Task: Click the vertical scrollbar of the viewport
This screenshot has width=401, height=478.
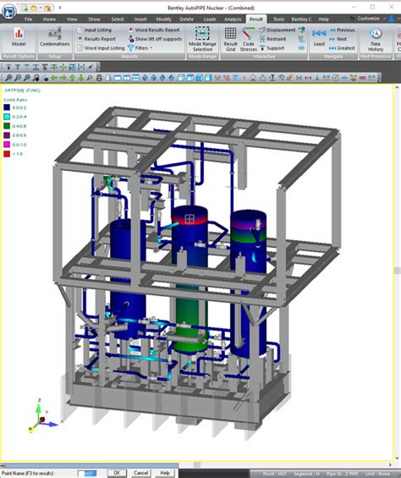Action: pyautogui.click(x=397, y=272)
